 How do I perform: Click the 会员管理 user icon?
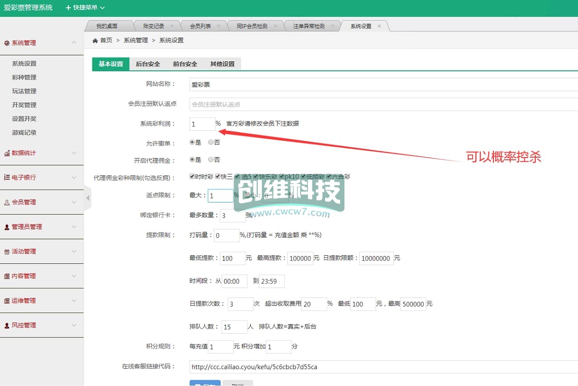click(7, 203)
